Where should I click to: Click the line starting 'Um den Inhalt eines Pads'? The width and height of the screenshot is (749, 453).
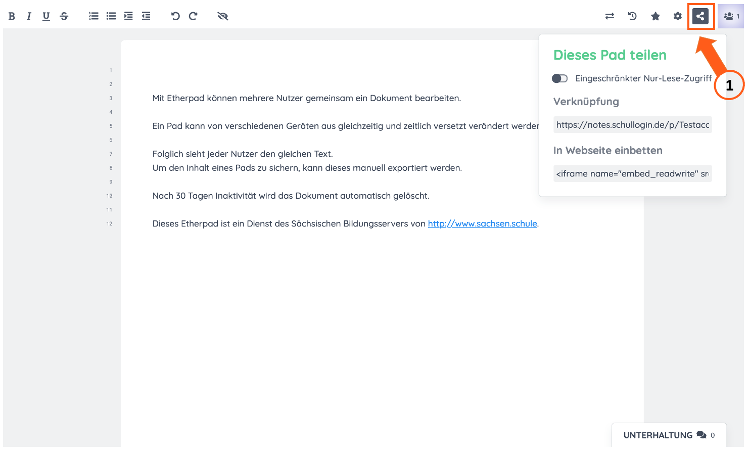[x=307, y=168]
